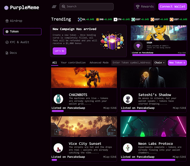This screenshot has width=190, height=166.
Task: Click the SOL +0.64% ticker text
Action: point(88,19)
